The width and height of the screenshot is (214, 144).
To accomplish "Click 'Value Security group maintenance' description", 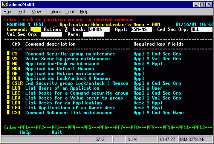I will 67,59.
